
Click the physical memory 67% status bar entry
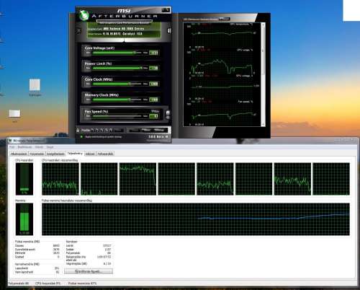coord(83,284)
